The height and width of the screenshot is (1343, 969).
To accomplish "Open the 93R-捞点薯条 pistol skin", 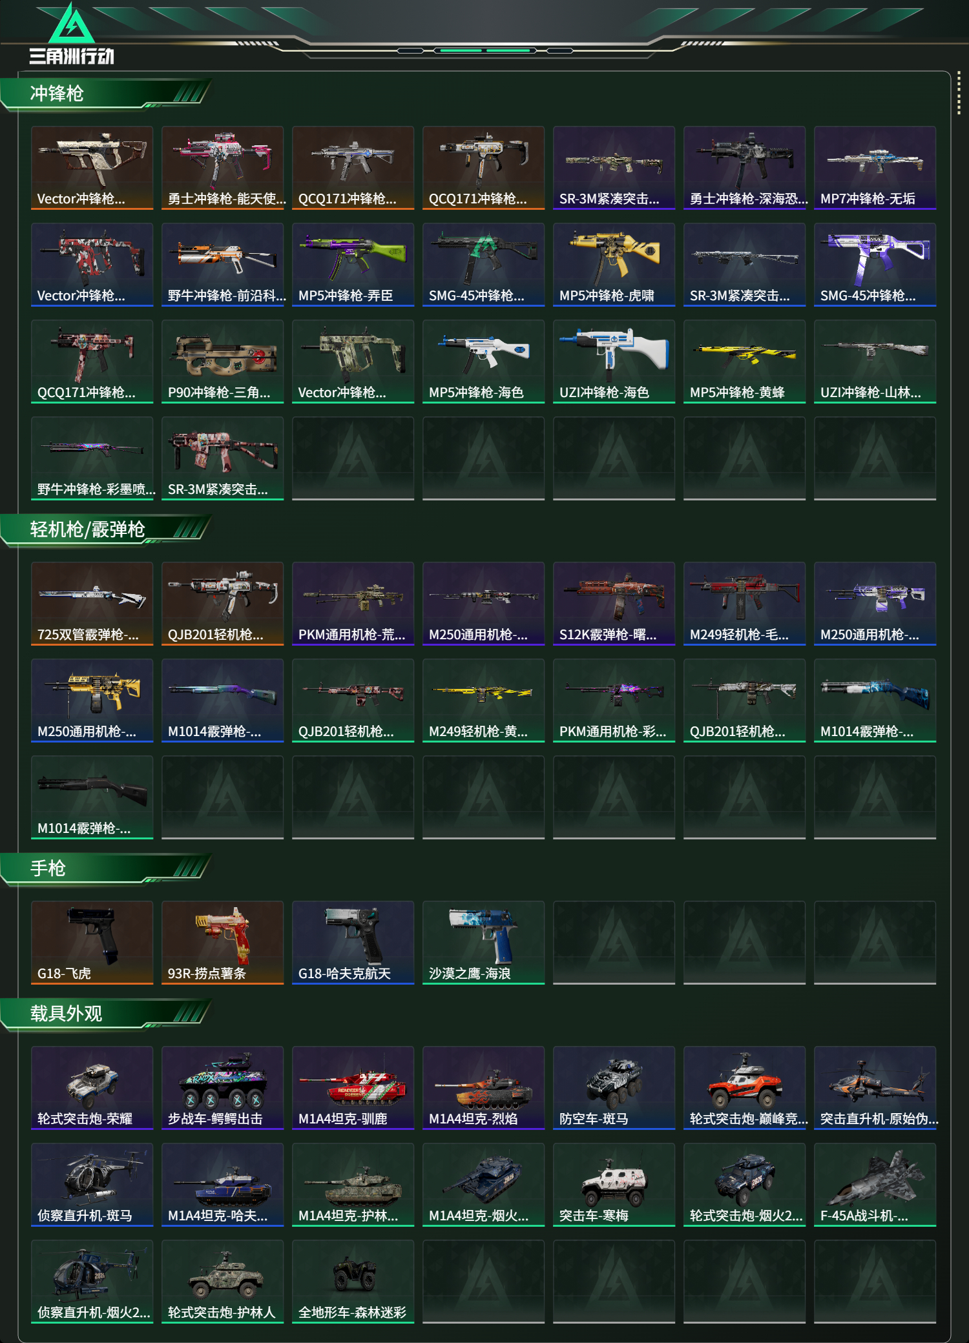I will pos(222,943).
